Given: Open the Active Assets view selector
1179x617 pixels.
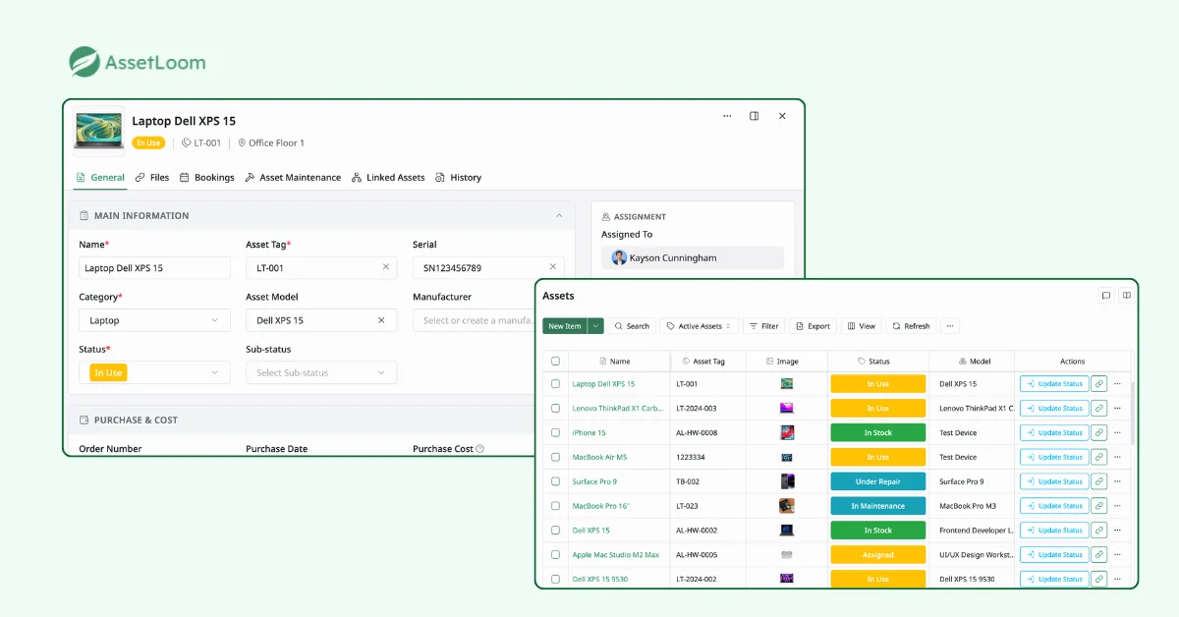Looking at the screenshot, I should [700, 326].
